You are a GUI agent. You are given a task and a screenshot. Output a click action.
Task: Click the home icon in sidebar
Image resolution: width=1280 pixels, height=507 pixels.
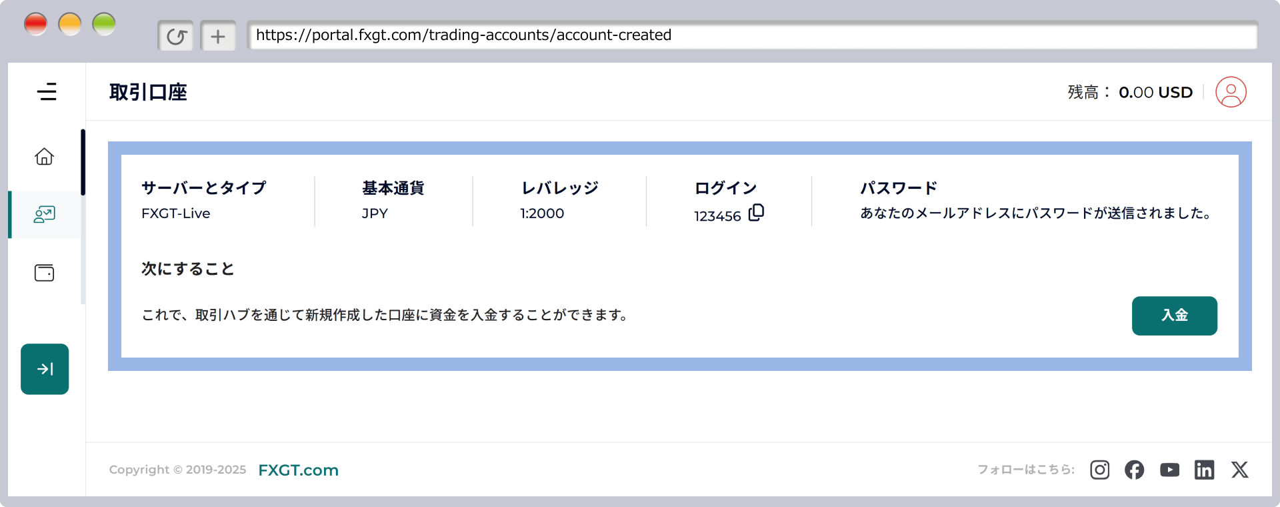(45, 156)
